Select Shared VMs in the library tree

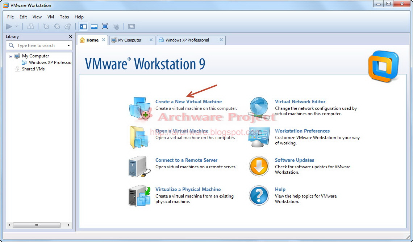coord(33,69)
